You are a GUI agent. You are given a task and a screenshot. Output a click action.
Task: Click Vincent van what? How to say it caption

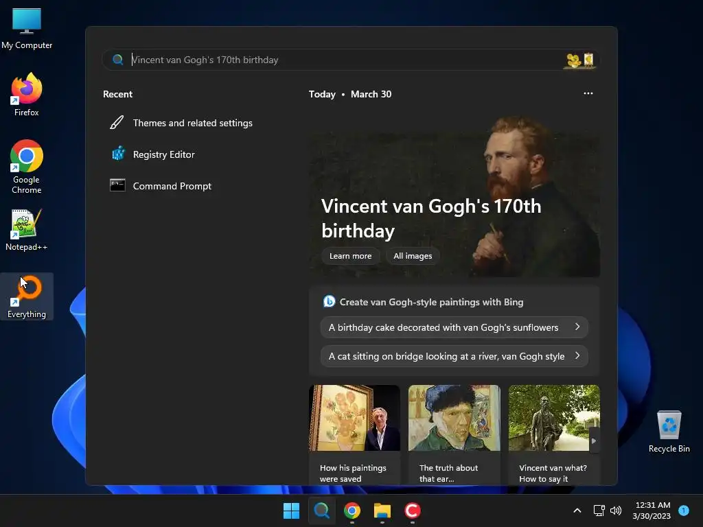[553, 473]
